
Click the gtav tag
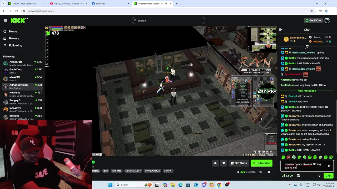106,171
